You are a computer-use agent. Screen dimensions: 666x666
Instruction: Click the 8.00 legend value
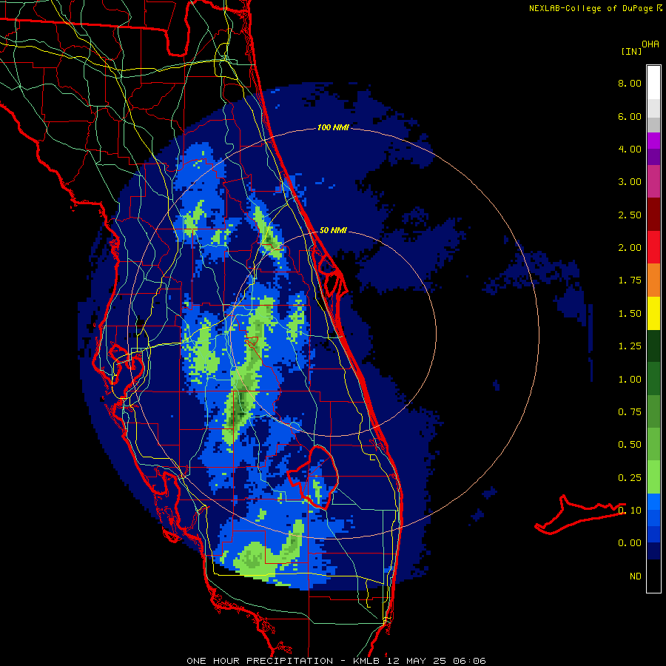point(630,83)
